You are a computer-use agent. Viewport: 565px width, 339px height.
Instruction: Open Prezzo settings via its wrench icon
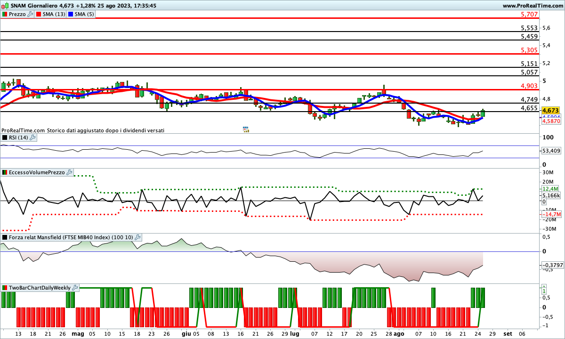[31, 14]
